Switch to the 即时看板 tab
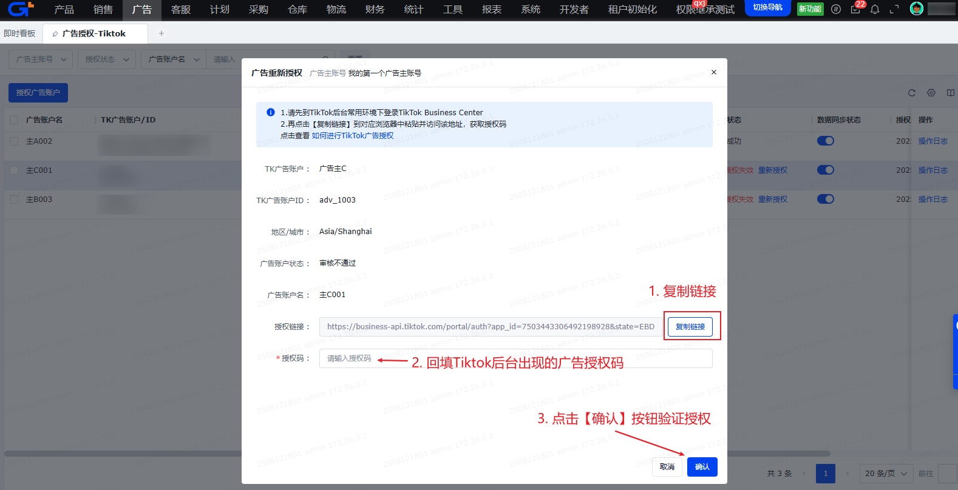This screenshot has width=958, height=490. click(x=20, y=33)
